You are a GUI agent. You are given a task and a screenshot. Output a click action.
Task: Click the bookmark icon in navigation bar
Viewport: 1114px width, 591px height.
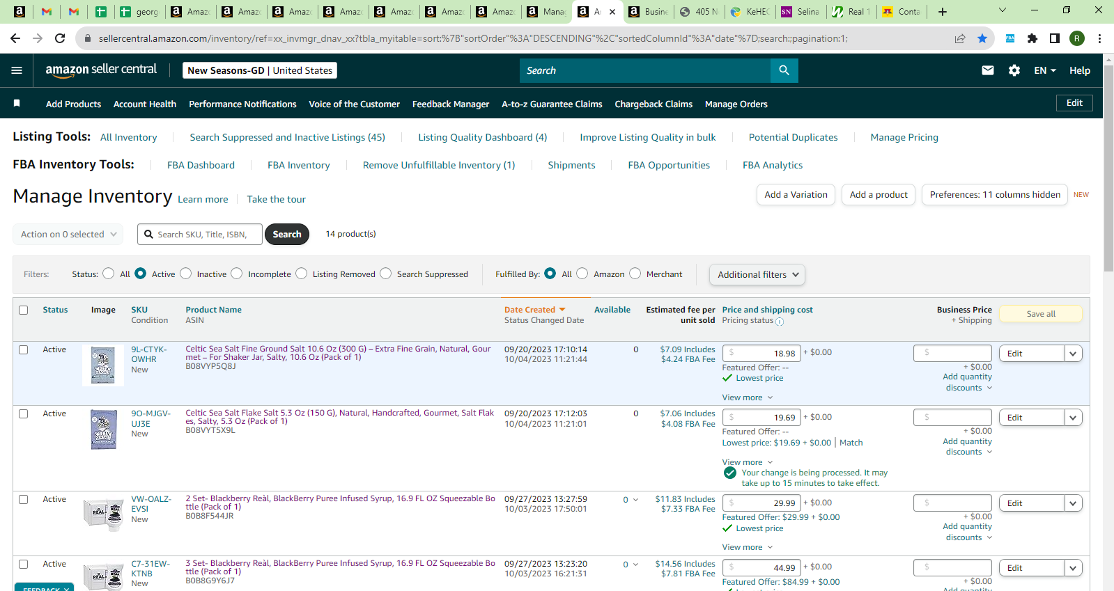pyautogui.click(x=17, y=104)
